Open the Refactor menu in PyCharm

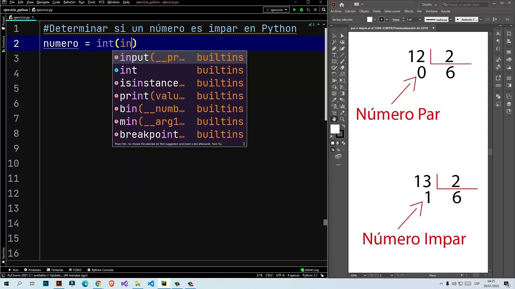69,2
